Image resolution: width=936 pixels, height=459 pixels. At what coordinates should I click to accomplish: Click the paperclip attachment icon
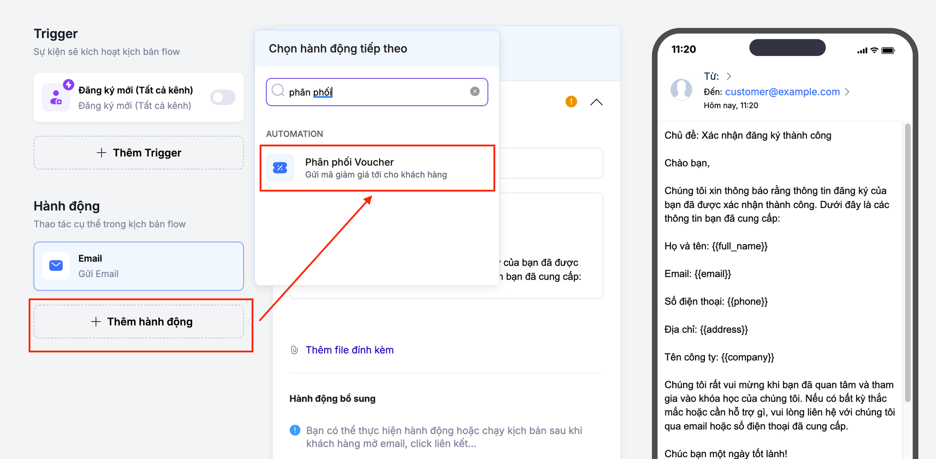click(294, 350)
